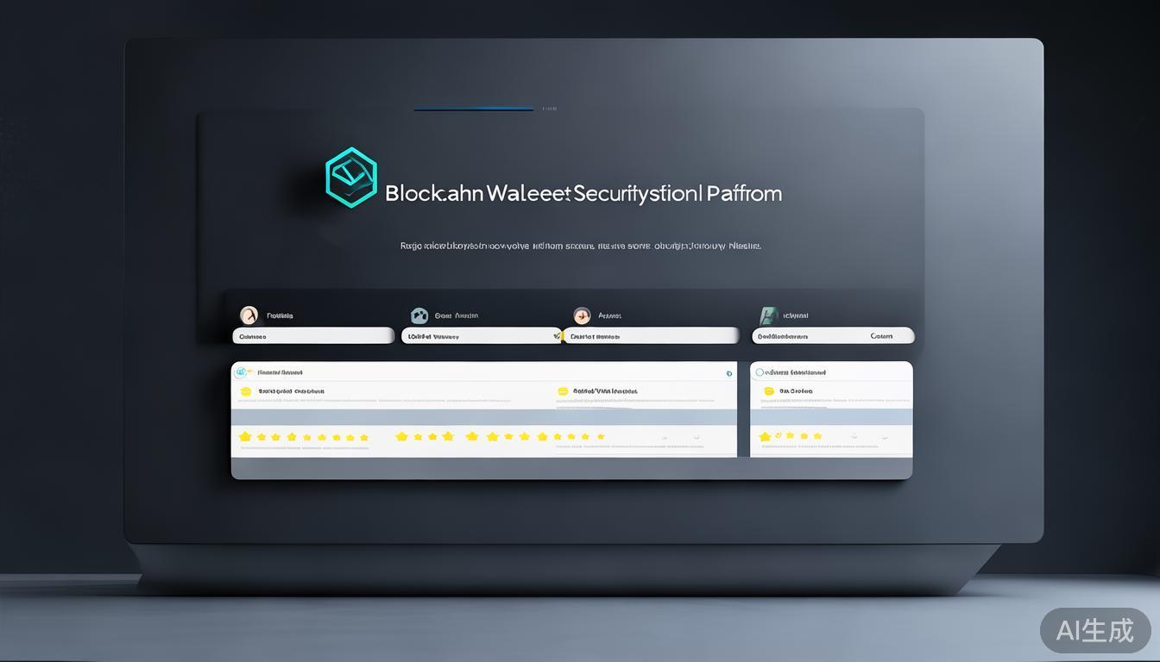1160x662 pixels.
Task: Click the first large star in left rating row
Action: [x=245, y=437]
